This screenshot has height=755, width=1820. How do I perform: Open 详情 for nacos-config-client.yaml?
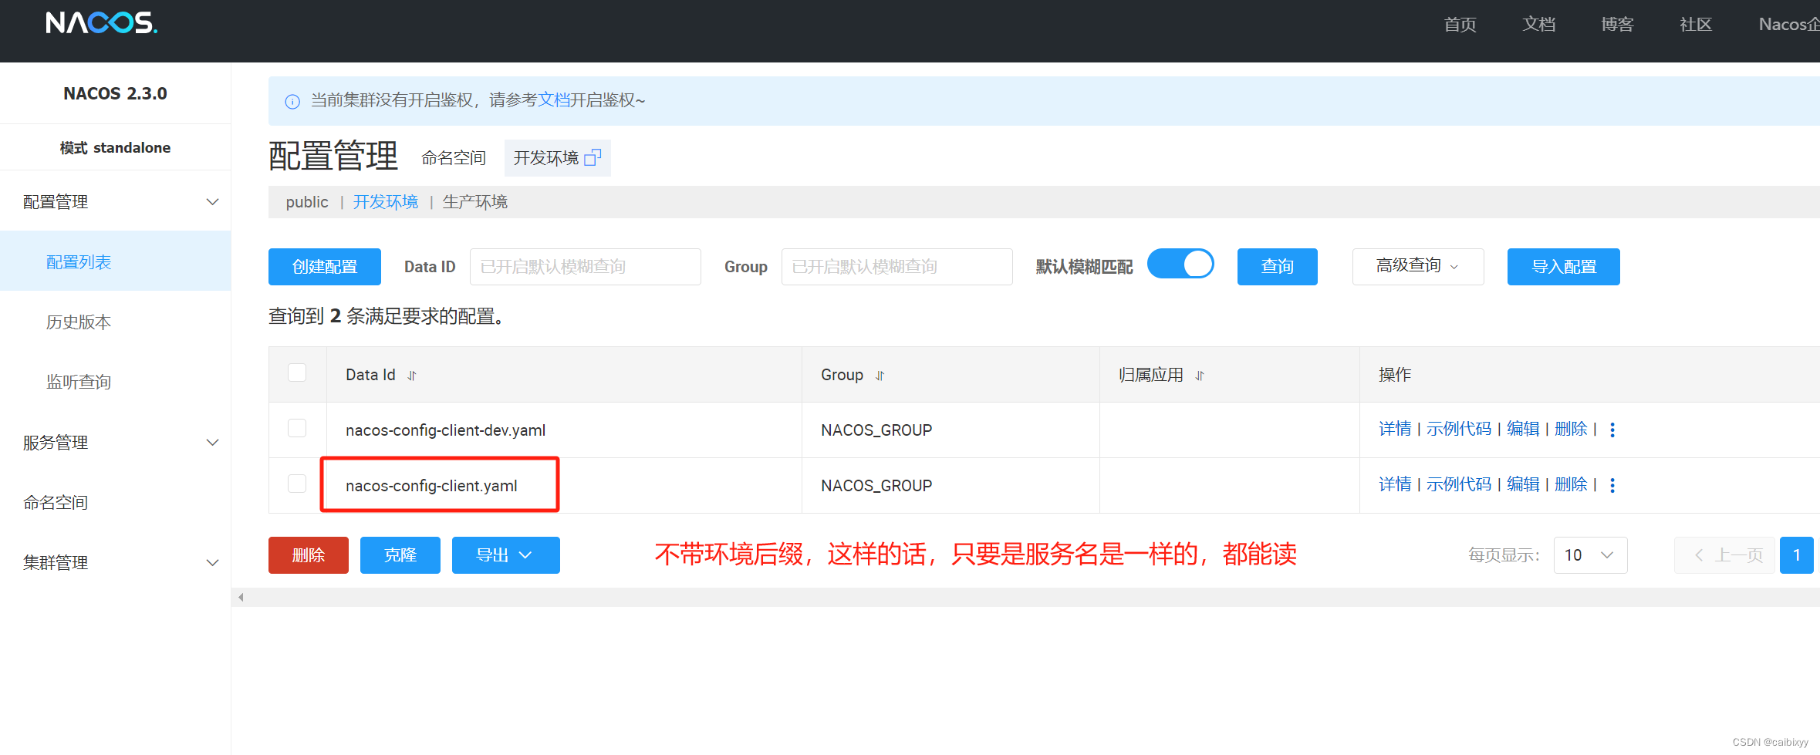pos(1395,484)
